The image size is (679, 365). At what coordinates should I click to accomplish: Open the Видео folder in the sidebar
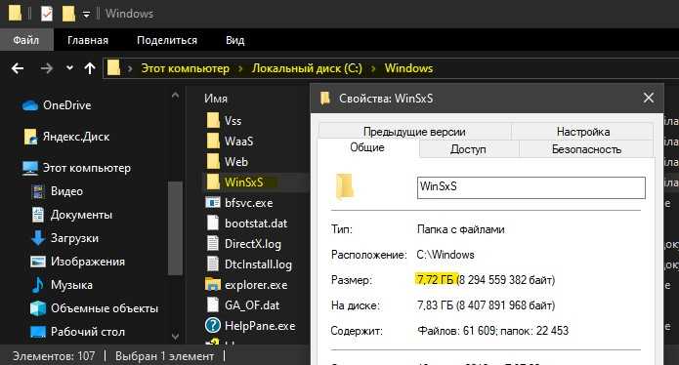[66, 191]
